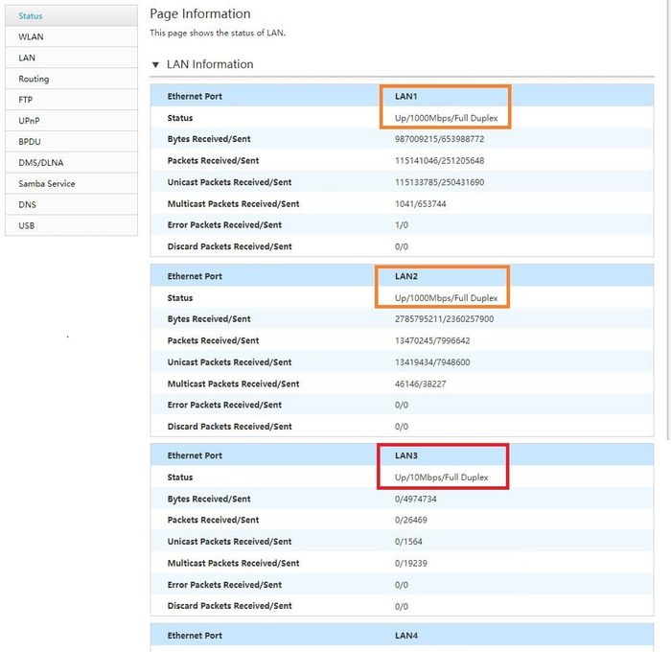Click unicast value 115133785/250431690
This screenshot has width=671, height=652.
(x=439, y=182)
